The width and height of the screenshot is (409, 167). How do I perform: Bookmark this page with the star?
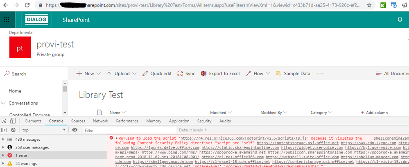pos(369,5)
